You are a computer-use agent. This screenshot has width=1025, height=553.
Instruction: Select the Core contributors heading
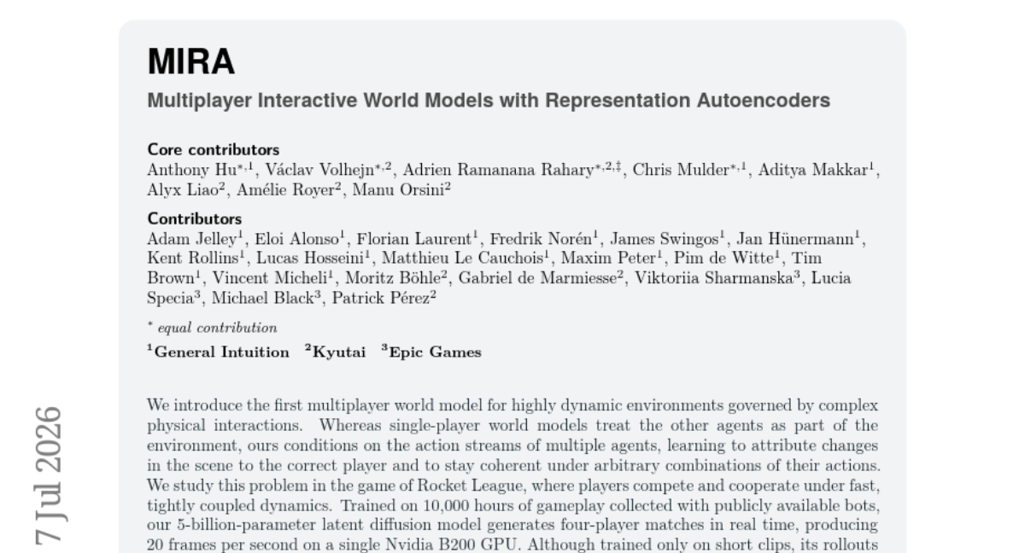tap(214, 150)
